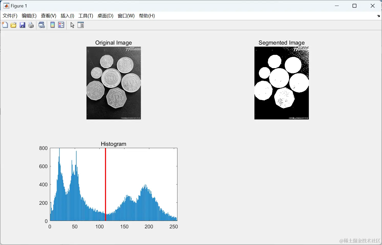
Task: Click the Original Image title text
Action: point(114,43)
